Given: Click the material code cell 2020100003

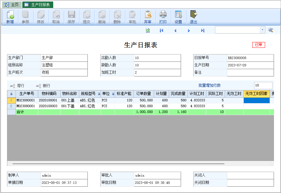Looking at the screenshot, I should pos(49,106).
